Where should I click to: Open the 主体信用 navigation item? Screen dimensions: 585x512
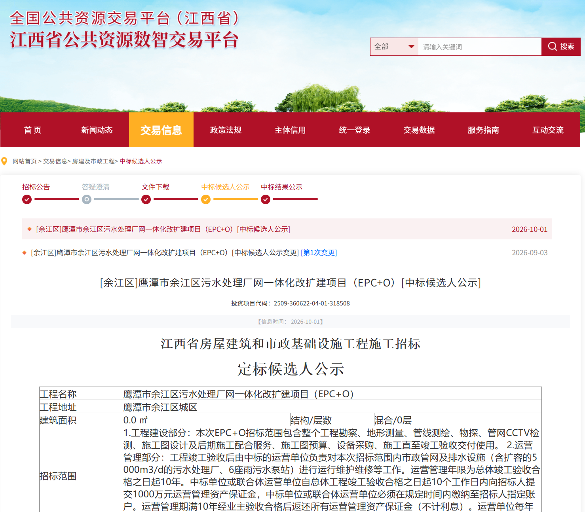(290, 130)
